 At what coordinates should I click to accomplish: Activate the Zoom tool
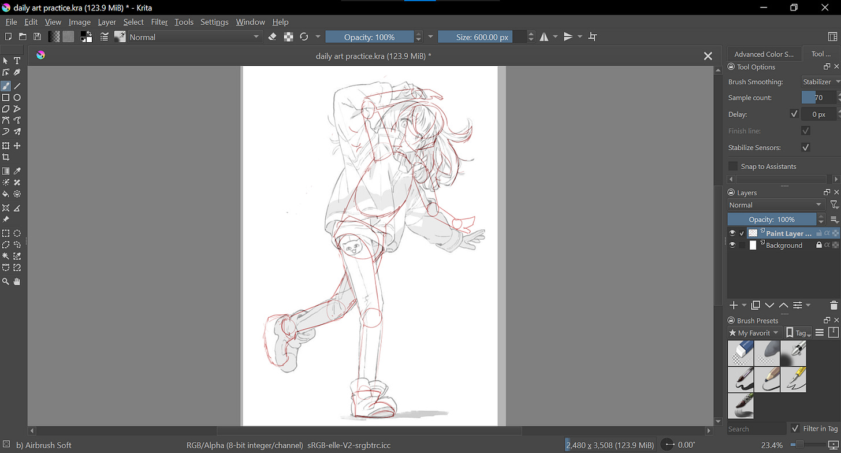(6, 281)
